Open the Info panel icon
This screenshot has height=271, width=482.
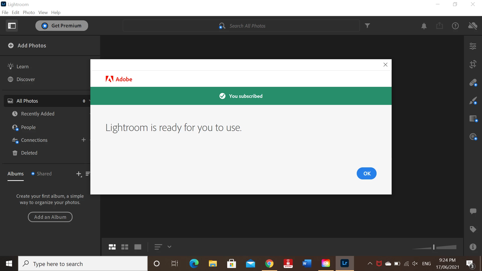click(473, 247)
